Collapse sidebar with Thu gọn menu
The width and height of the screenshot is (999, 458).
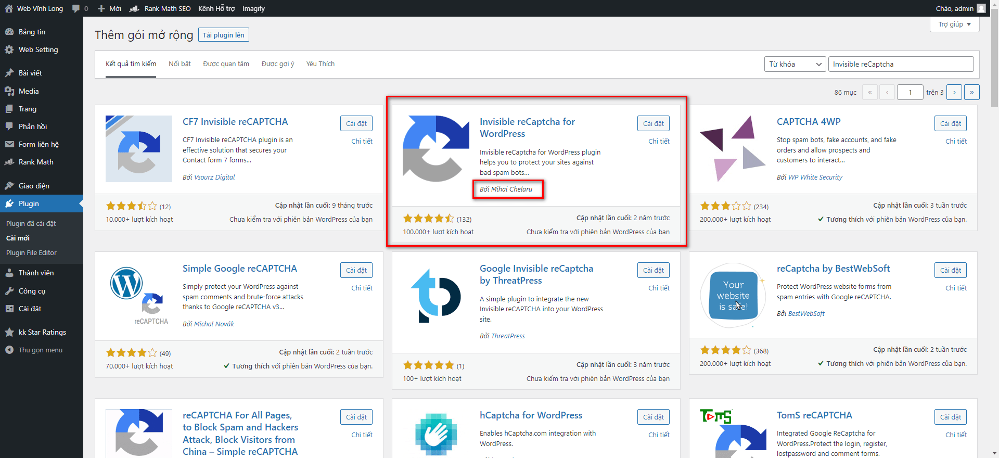click(x=40, y=350)
